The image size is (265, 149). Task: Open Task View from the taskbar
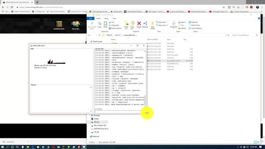[x=17, y=147]
